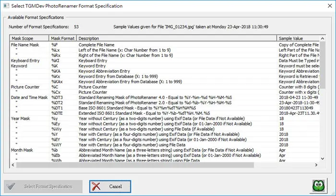
Task: Click the Cancel button
Action: [110, 186]
